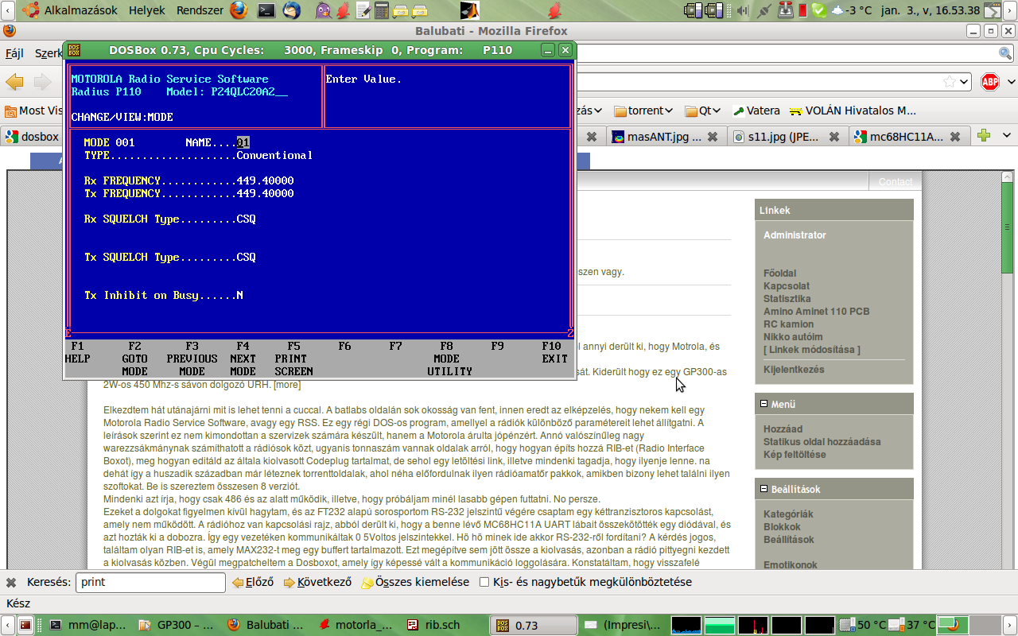The image size is (1018, 636).
Task: Open the calculator launcher icon
Action: pos(381,10)
